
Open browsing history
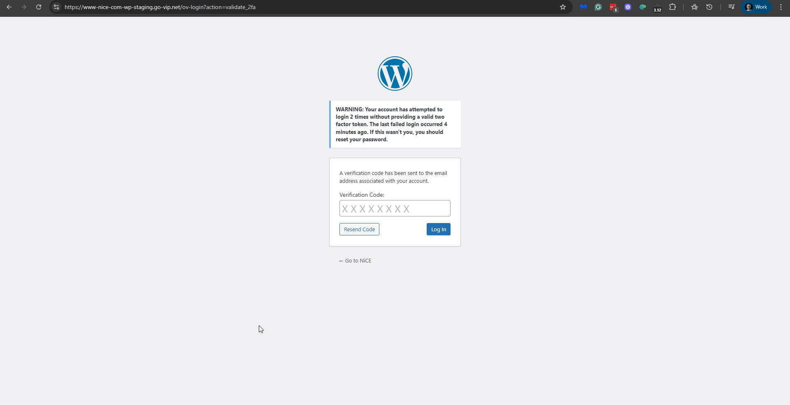pyautogui.click(x=709, y=7)
